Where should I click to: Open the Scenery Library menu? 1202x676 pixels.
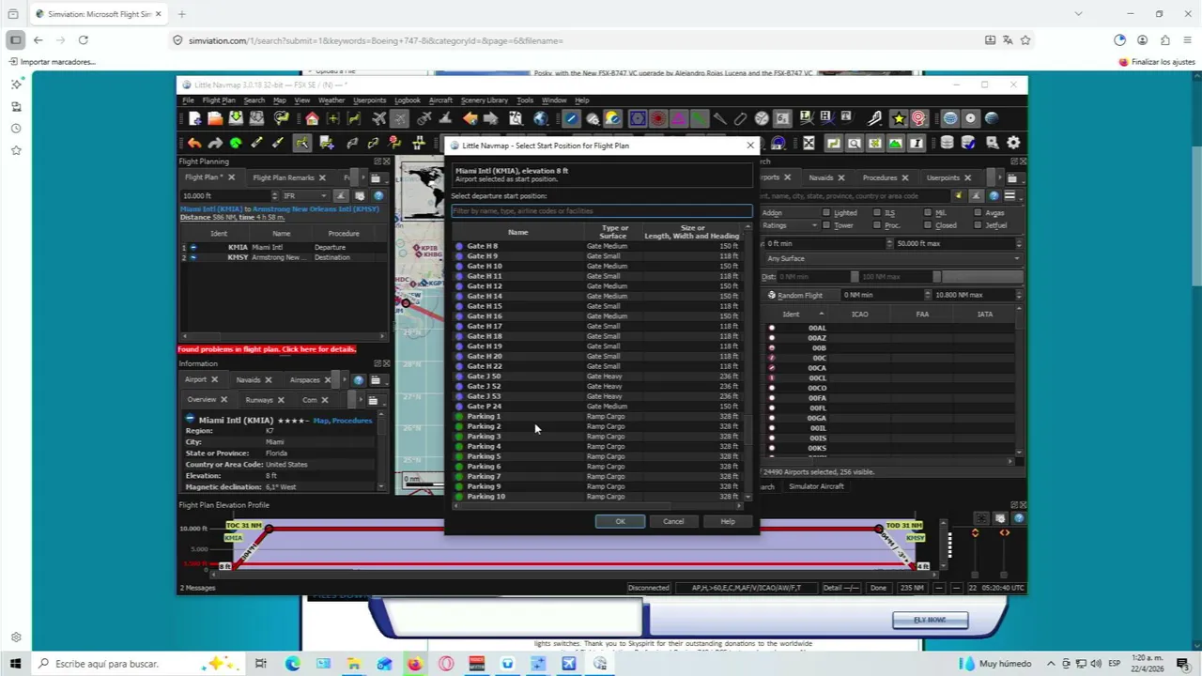click(x=485, y=100)
